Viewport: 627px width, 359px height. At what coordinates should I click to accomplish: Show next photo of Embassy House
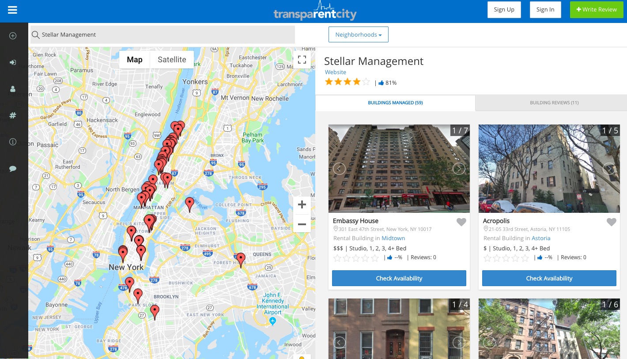459,168
